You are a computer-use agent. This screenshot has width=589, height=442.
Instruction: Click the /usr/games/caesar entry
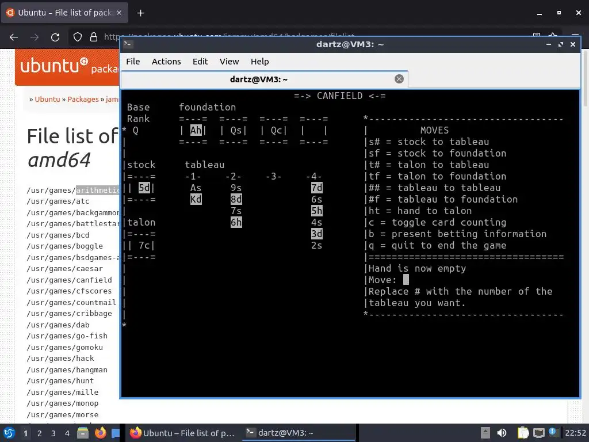pos(64,269)
